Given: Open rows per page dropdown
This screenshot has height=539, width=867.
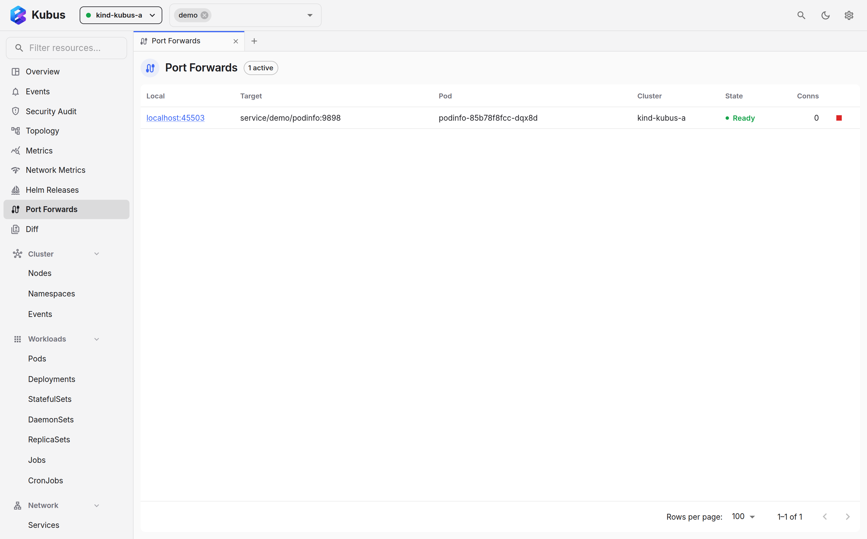Looking at the screenshot, I should click(x=743, y=516).
